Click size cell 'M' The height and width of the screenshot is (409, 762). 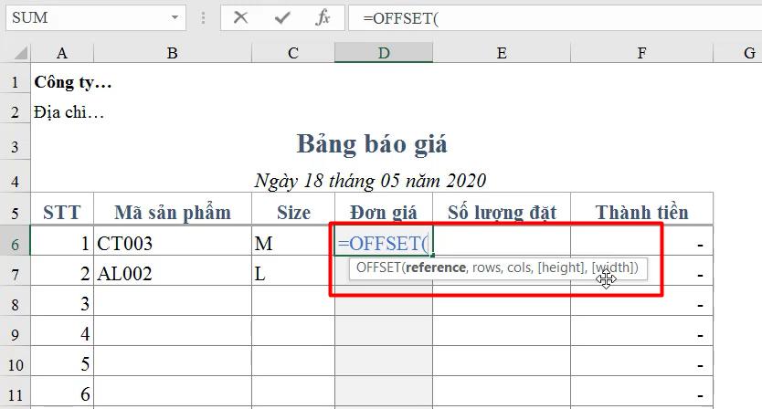point(293,243)
